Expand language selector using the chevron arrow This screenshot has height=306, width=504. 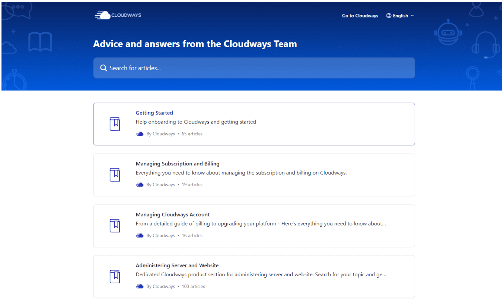[412, 16]
